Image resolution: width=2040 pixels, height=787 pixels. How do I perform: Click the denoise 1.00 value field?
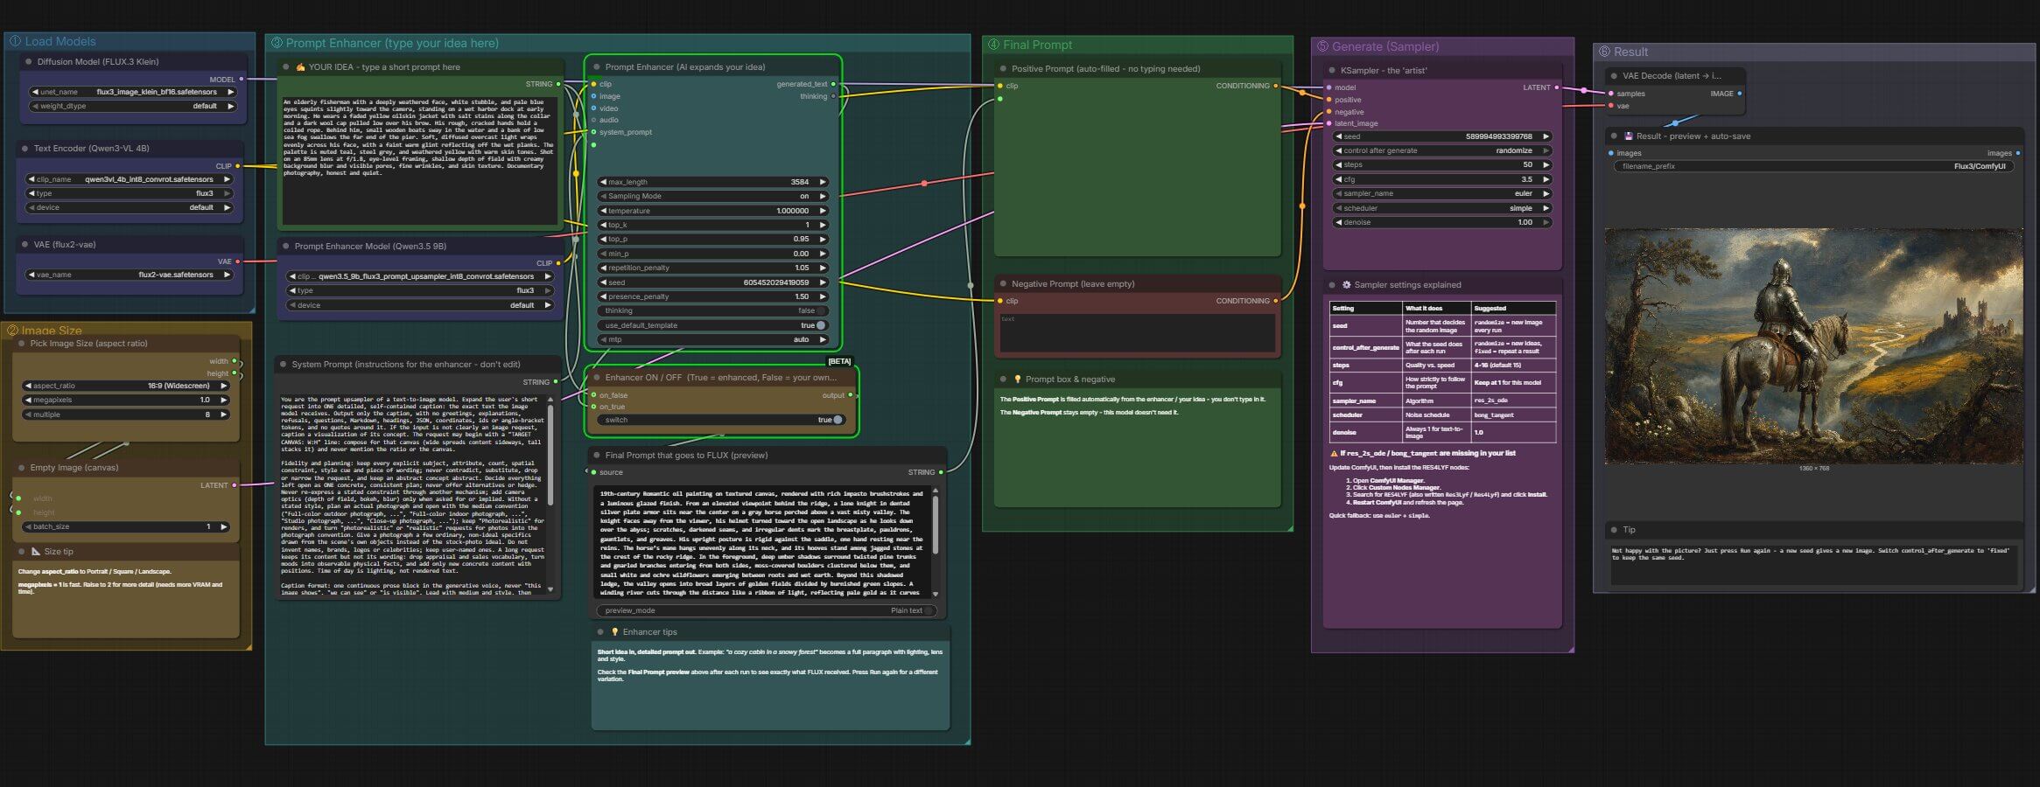[x=1442, y=223]
